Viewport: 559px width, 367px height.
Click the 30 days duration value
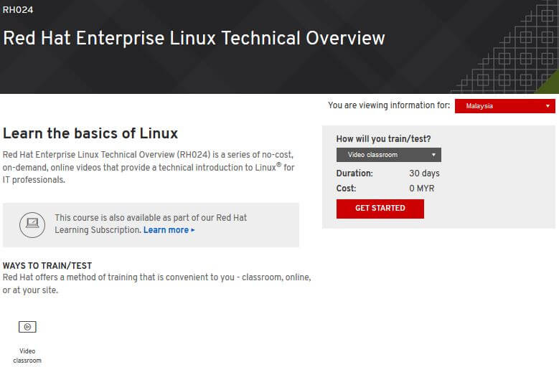[424, 173]
